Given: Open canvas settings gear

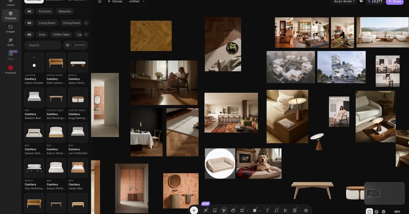Looking at the screenshot, I should (x=306, y=210).
